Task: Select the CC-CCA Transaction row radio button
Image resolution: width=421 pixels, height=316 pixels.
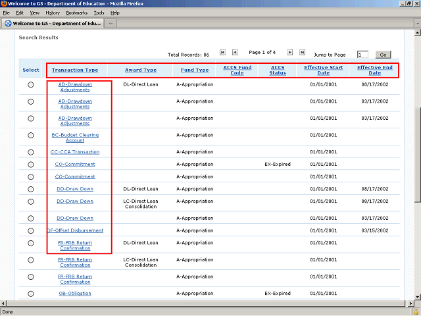Action: [x=31, y=152]
